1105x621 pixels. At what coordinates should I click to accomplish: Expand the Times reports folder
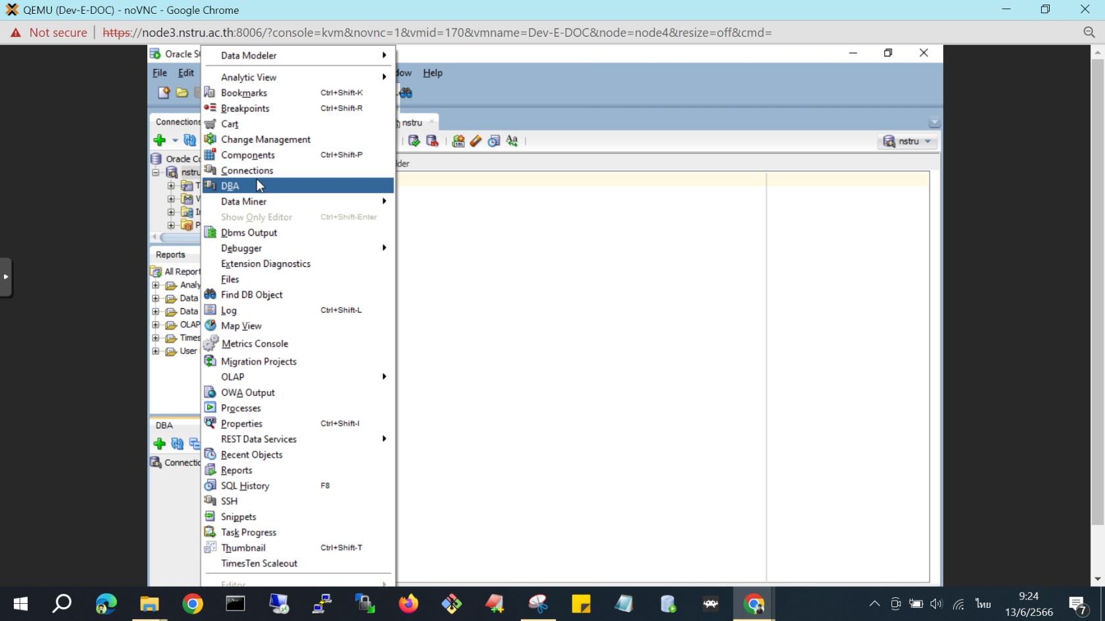(156, 338)
